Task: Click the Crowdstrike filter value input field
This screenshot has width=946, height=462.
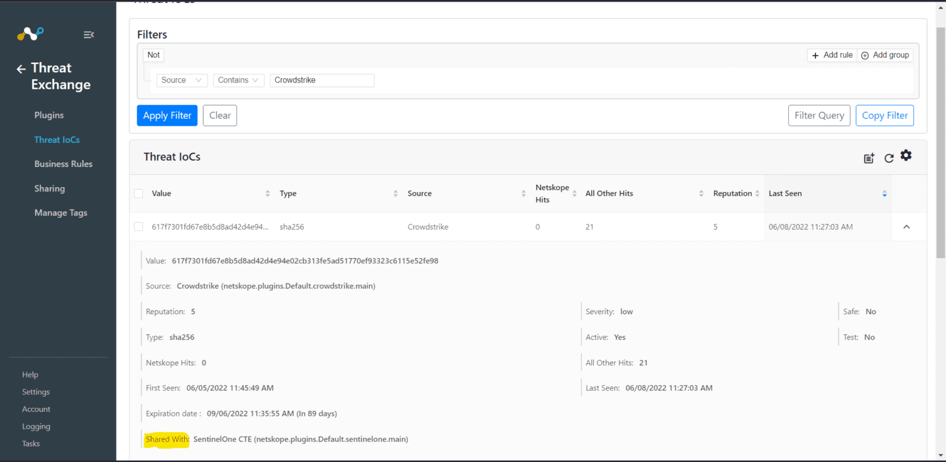Action: [321, 80]
